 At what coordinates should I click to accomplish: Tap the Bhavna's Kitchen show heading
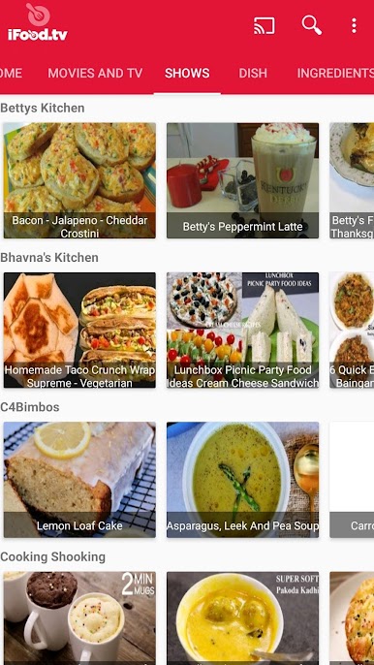click(x=49, y=258)
